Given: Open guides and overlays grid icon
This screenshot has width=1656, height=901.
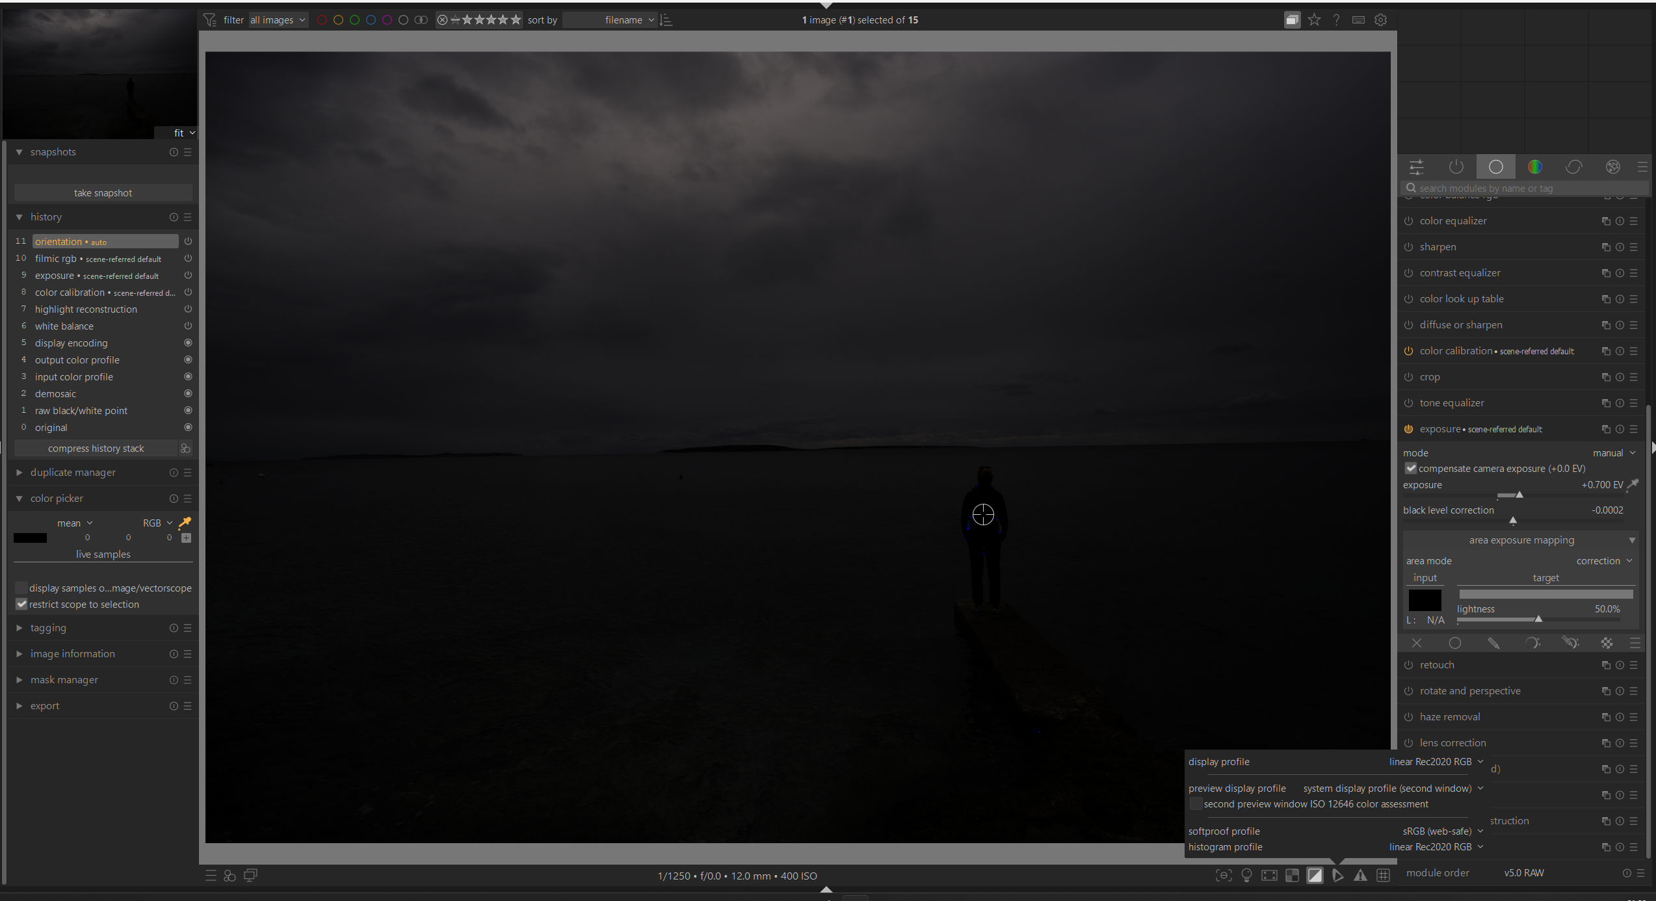Looking at the screenshot, I should click(x=1383, y=875).
